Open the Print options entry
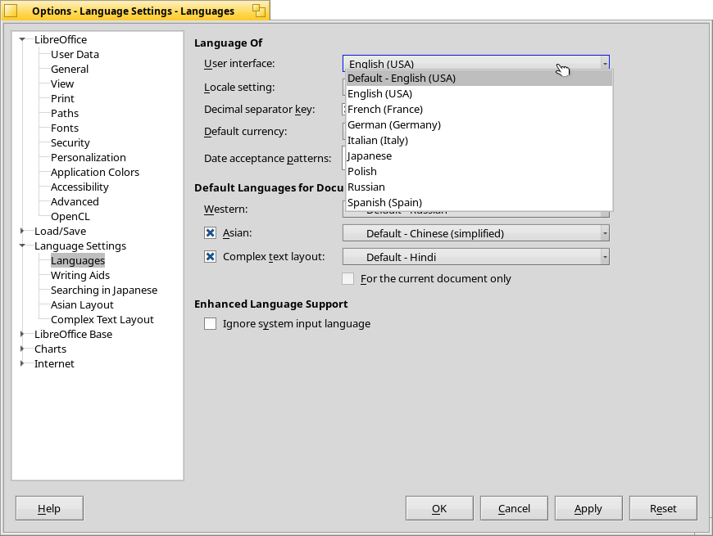Viewport: 713px width, 536px height. [x=62, y=98]
